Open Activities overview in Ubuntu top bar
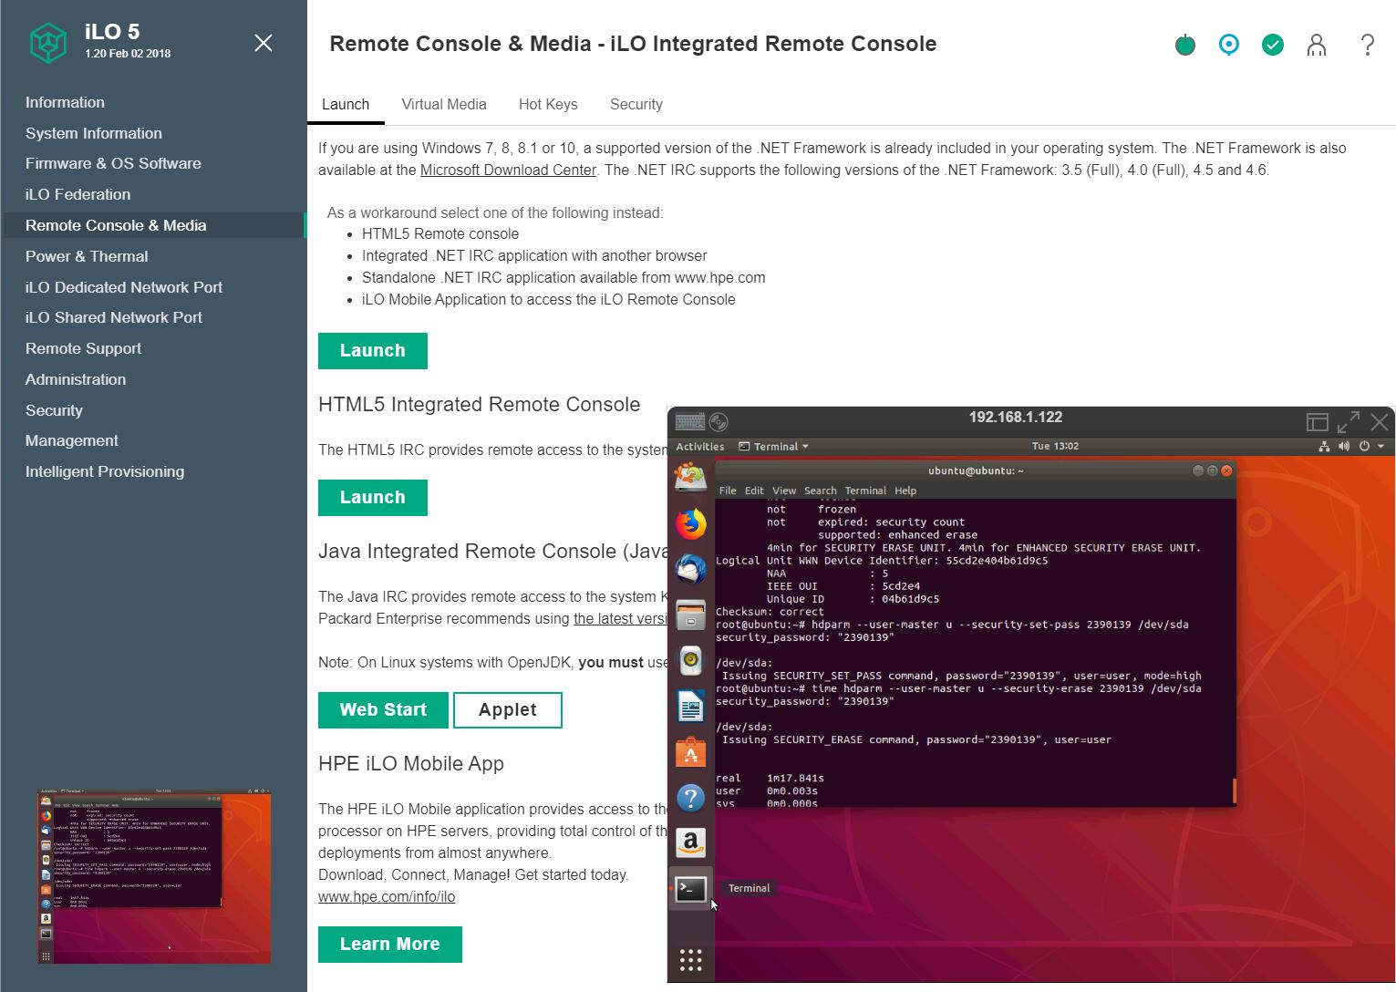 point(700,447)
